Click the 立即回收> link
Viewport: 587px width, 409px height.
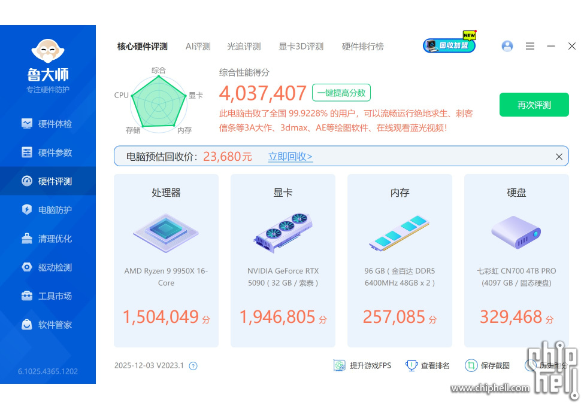click(290, 156)
